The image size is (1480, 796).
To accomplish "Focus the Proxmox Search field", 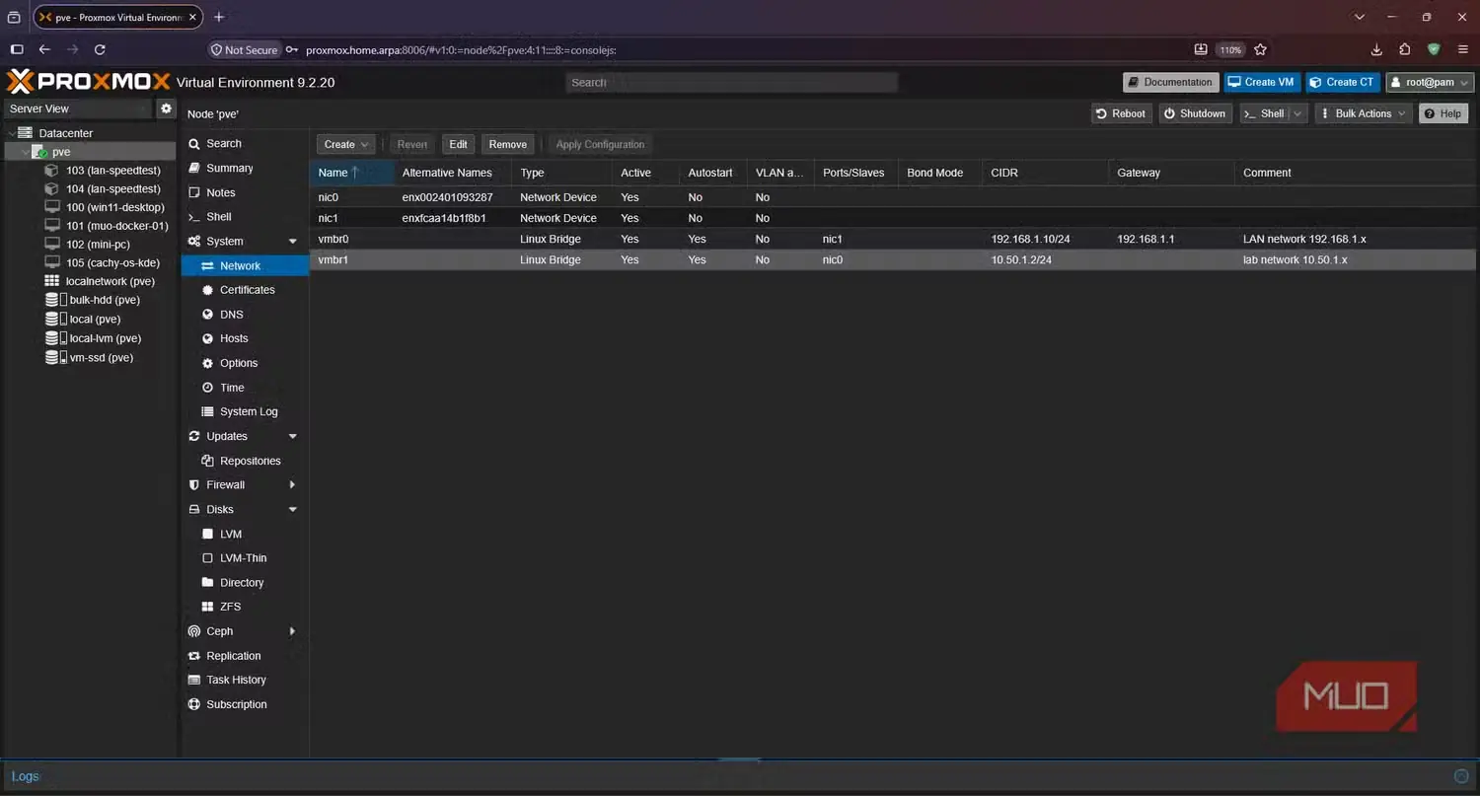I will [732, 83].
